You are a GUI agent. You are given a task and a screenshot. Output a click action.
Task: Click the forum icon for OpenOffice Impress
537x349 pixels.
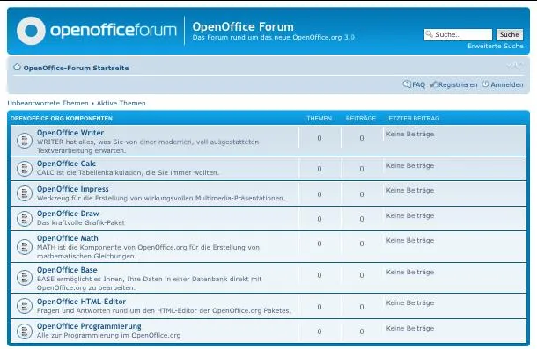tap(25, 193)
